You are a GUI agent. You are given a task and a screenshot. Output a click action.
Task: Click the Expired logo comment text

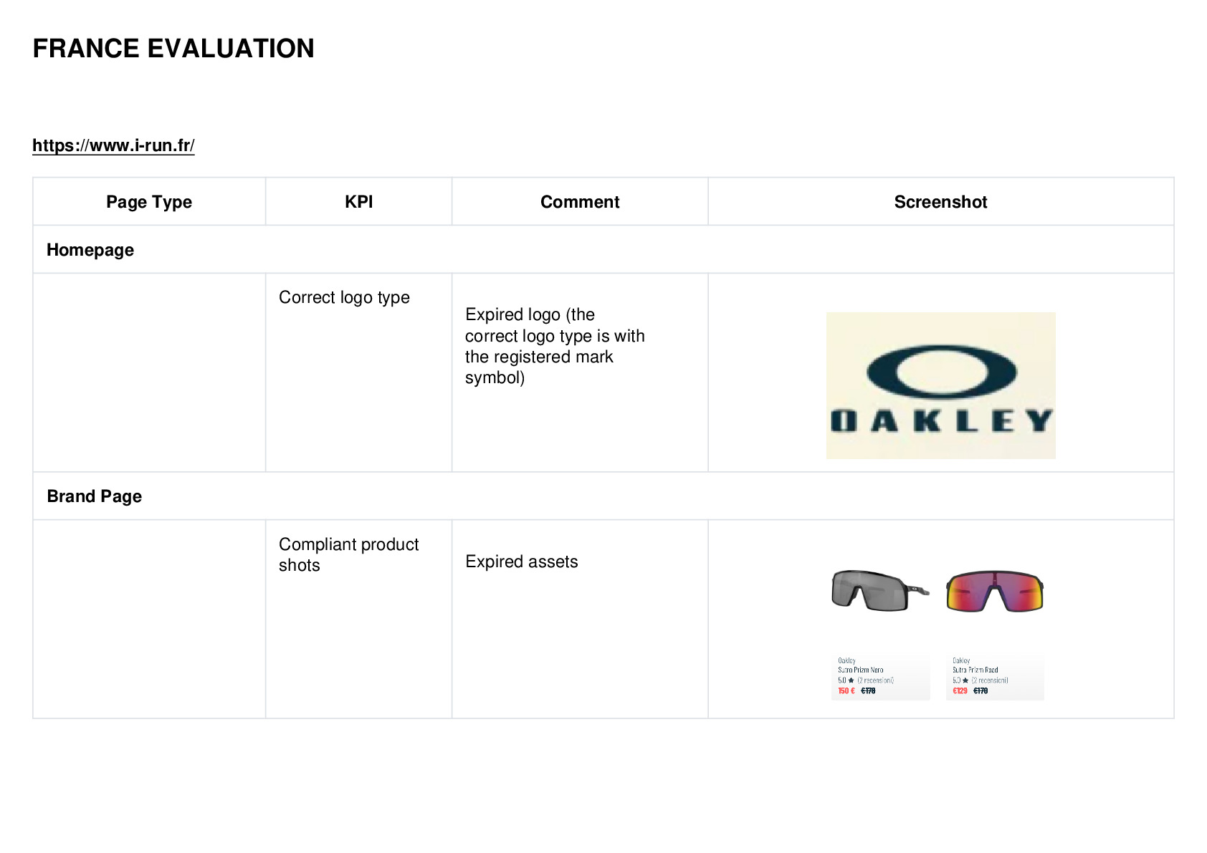(x=555, y=346)
